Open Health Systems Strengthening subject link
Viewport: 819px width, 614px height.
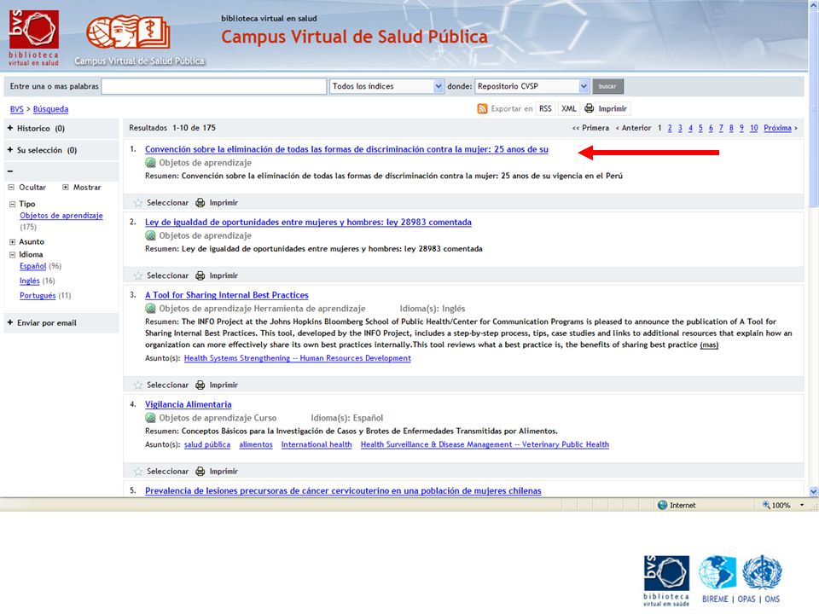point(298,358)
